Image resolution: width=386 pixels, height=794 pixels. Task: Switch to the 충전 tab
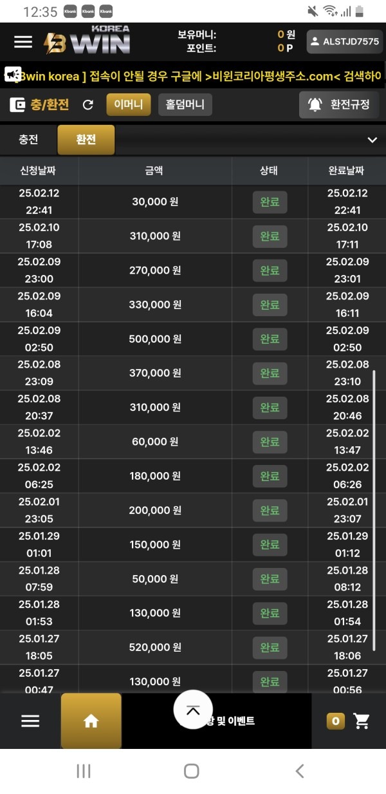click(28, 140)
